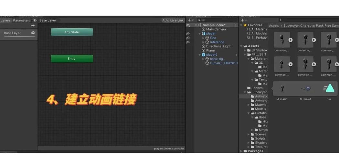Collapse the Assets root folder arrow
339x161 pixels.
point(241,46)
